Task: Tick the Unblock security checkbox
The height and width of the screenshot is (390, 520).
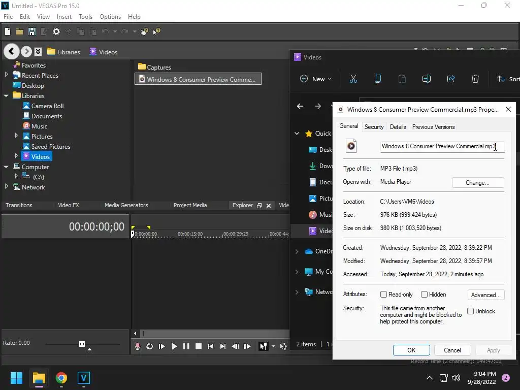Action: [471, 311]
